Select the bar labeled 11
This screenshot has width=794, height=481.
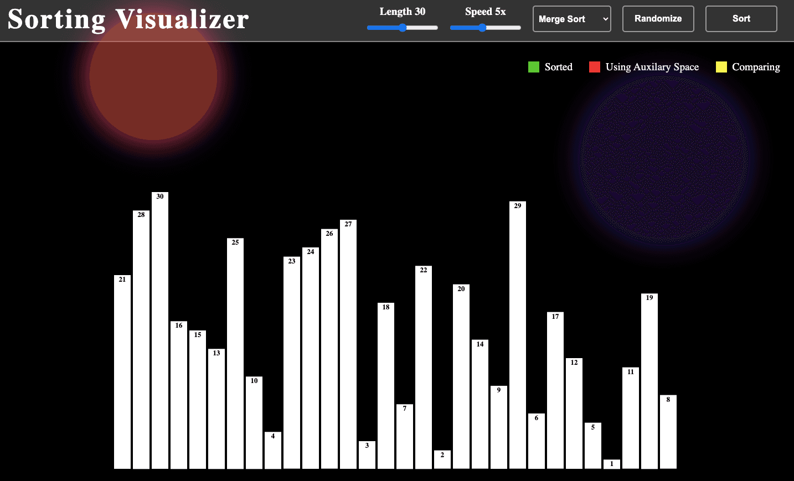[x=631, y=418]
